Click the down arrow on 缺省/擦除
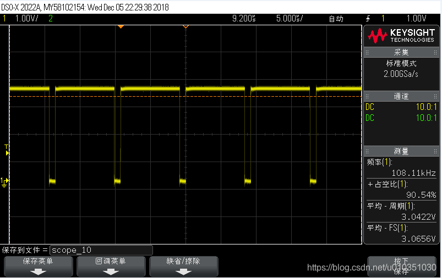Screen dimensions: 442x278 183,272
